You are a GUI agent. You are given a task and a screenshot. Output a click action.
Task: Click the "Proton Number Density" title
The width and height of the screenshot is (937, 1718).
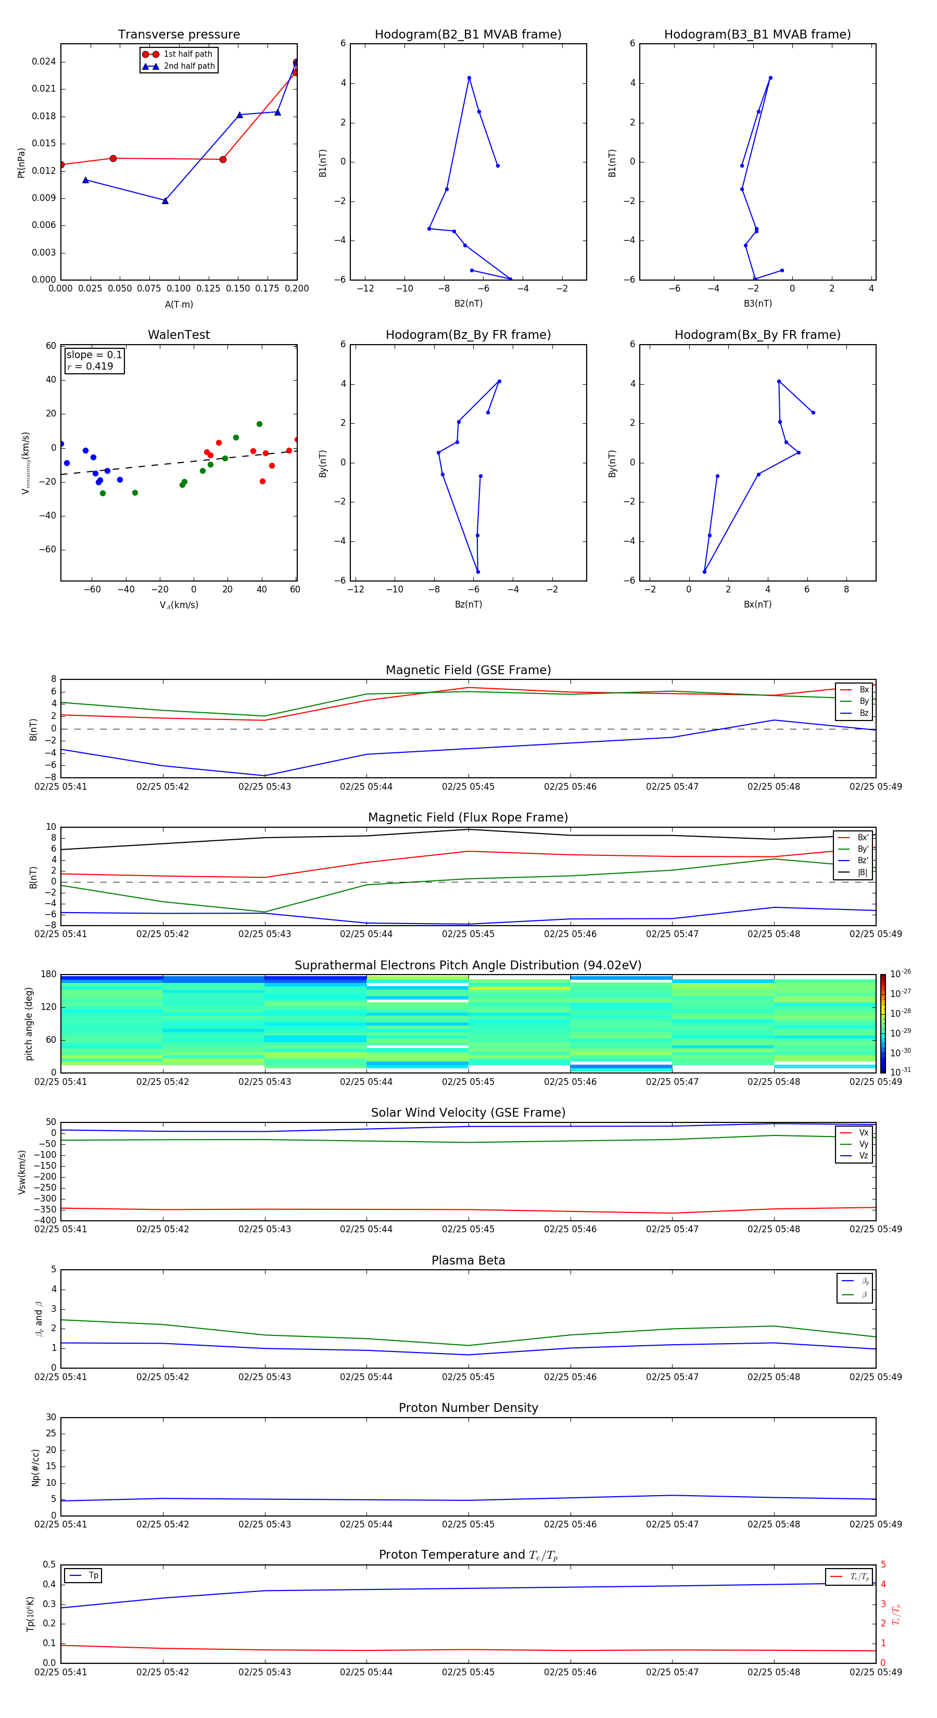tap(468, 1408)
